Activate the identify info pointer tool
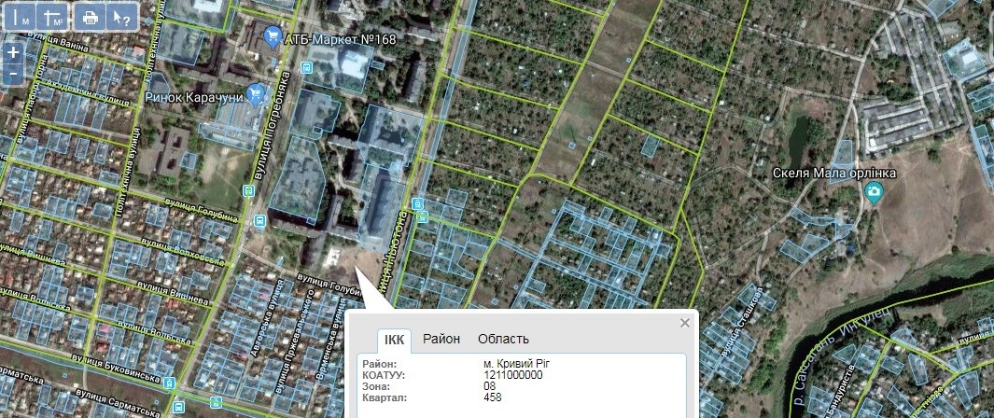Screen dimensions: 994x418 [x=120, y=17]
